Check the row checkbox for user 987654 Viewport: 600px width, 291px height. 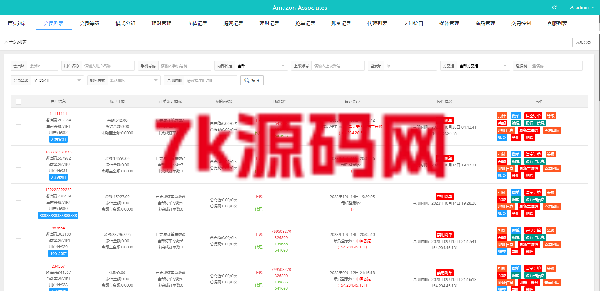point(18,241)
